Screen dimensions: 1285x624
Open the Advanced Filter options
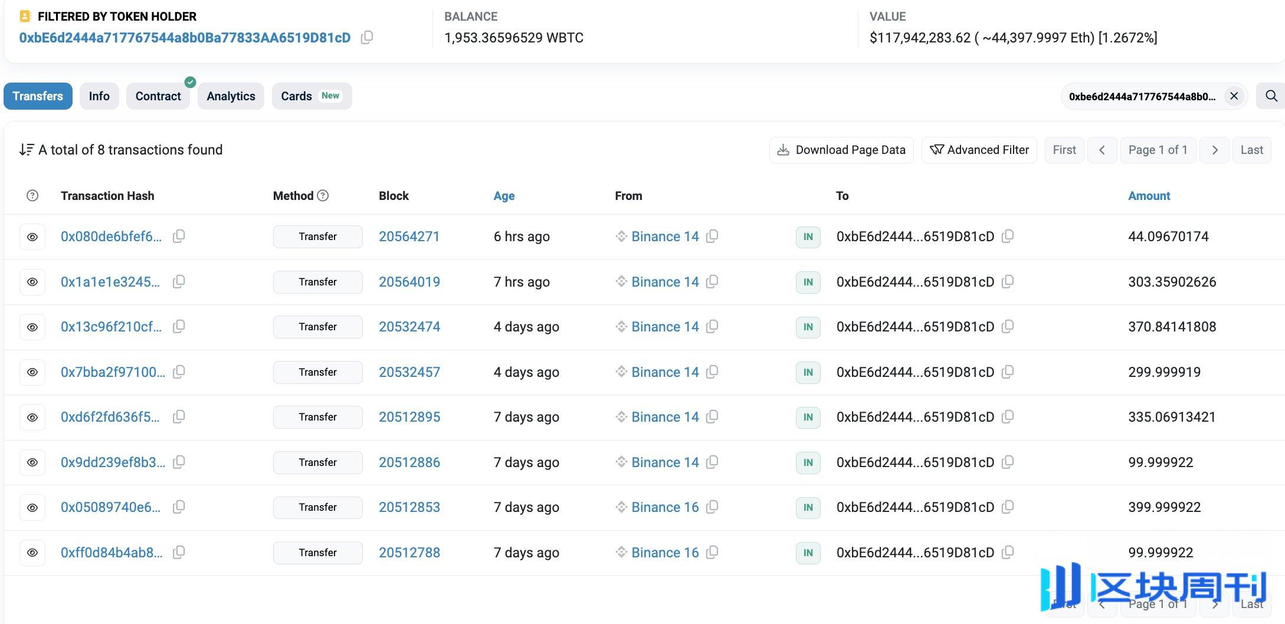[979, 150]
